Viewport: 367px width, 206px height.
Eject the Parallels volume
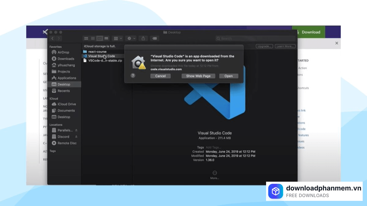pyautogui.click(x=76, y=130)
